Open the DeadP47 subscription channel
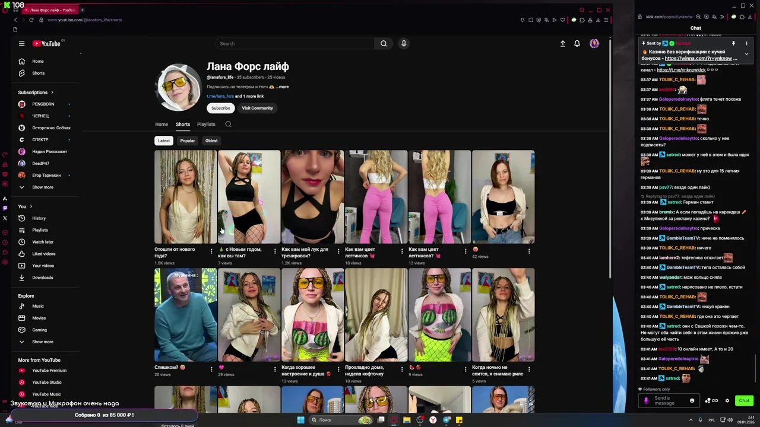The width and height of the screenshot is (760, 427). pos(40,163)
